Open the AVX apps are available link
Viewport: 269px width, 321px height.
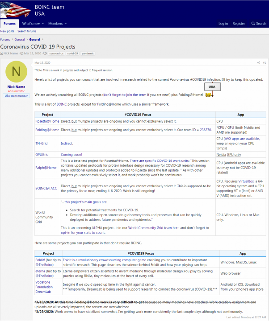(x=242, y=139)
